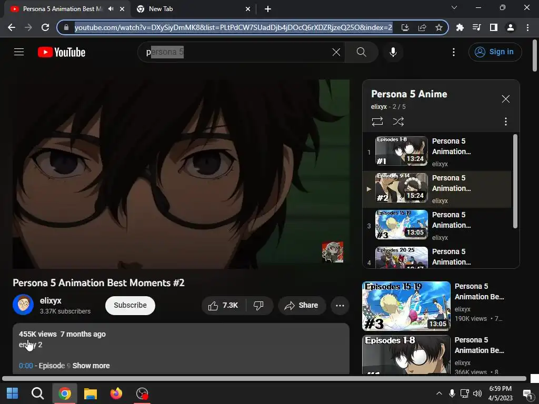Image resolution: width=539 pixels, height=404 pixels.
Task: Bookmark this page with star icon
Action: pyautogui.click(x=439, y=27)
